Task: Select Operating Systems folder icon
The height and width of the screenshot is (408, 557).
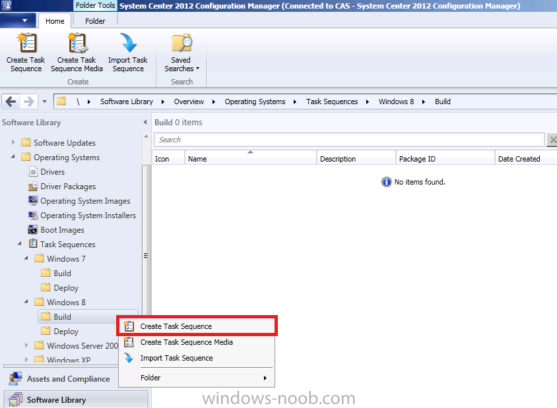Action: (26, 157)
